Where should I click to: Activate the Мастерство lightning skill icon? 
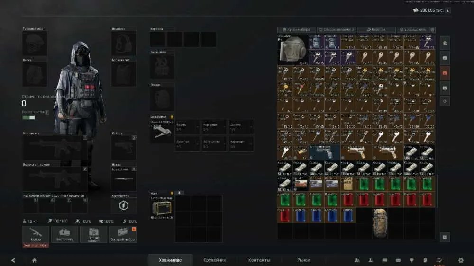[x=123, y=205]
